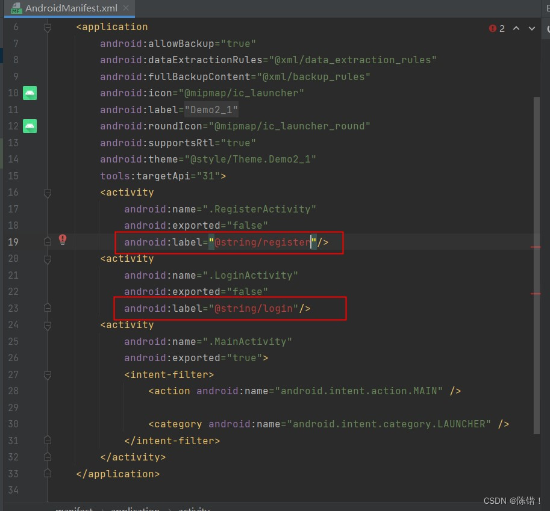550x511 pixels.
Task: Collapse the LoginActivity activity fold on line 20
Action: point(48,259)
